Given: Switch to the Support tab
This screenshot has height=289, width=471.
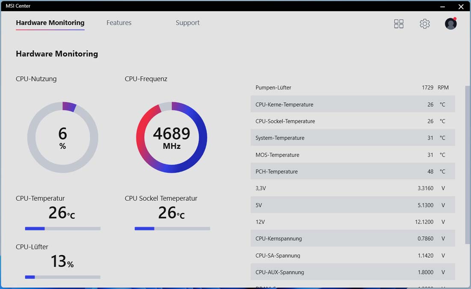Looking at the screenshot, I should [187, 23].
